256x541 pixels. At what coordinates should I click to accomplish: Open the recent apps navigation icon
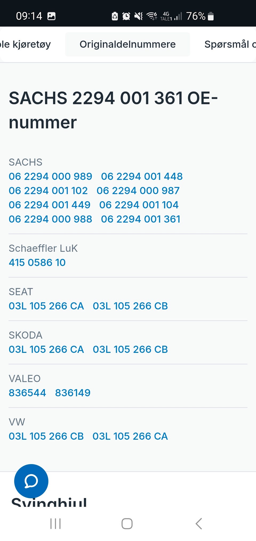click(55, 524)
